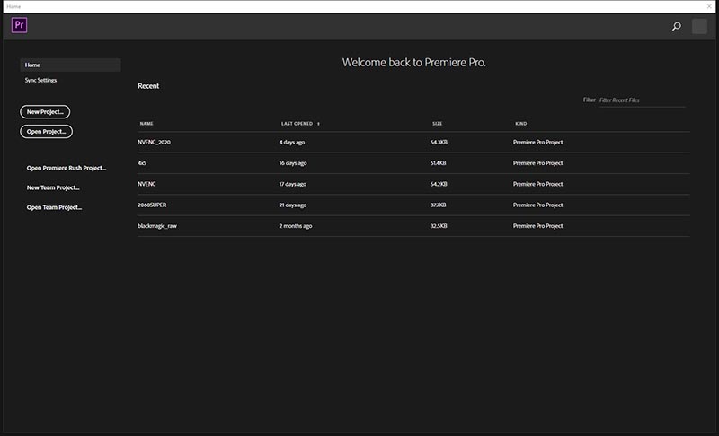Viewport: 719px width, 436px height.
Task: Sort by the Kind column header
Action: point(520,124)
